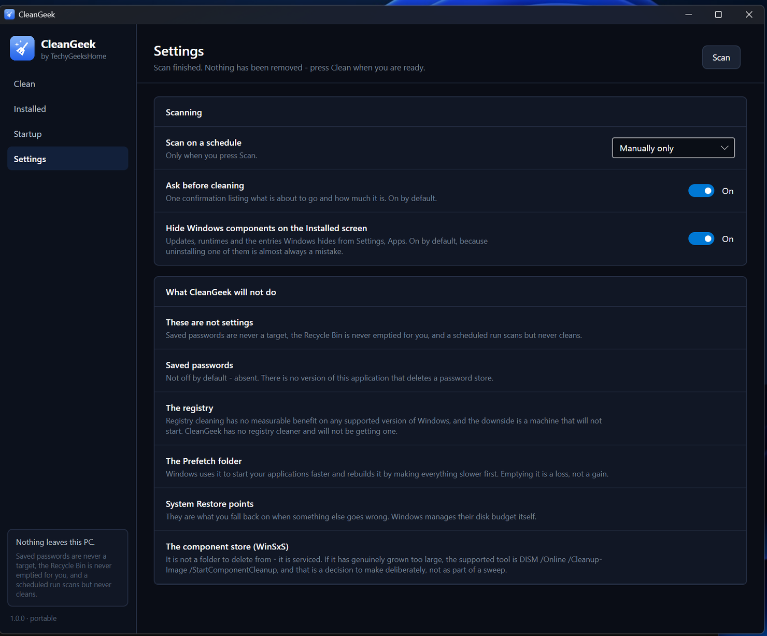Click the '1.0.0 · portable' version text
The image size is (767, 636).
[x=34, y=618]
